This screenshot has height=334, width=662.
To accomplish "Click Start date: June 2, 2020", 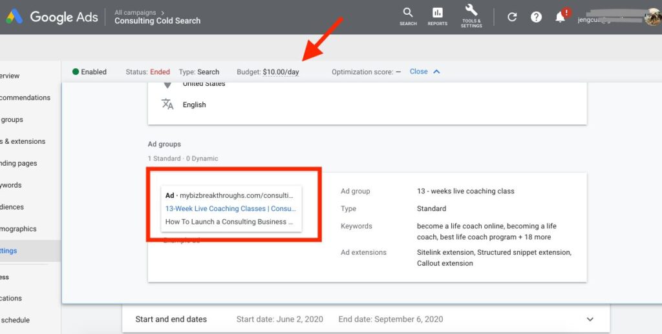I will pyautogui.click(x=279, y=319).
